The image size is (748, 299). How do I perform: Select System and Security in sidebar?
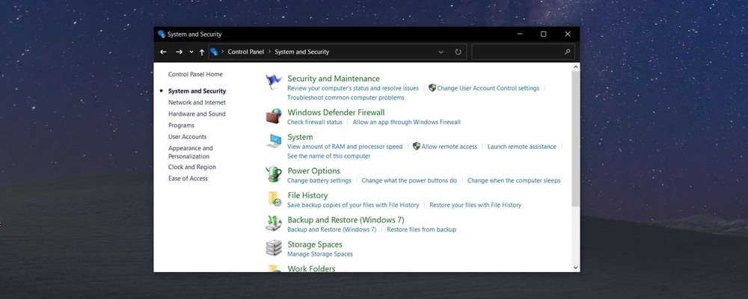197,91
